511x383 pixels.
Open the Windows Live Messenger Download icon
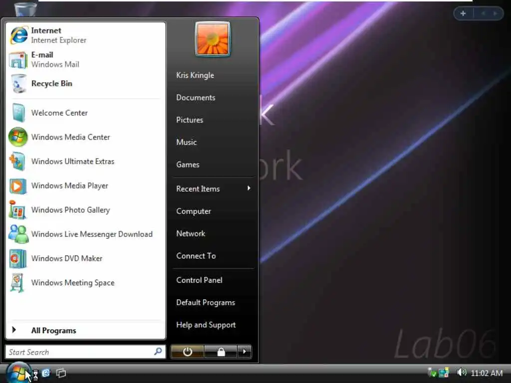[18, 234]
